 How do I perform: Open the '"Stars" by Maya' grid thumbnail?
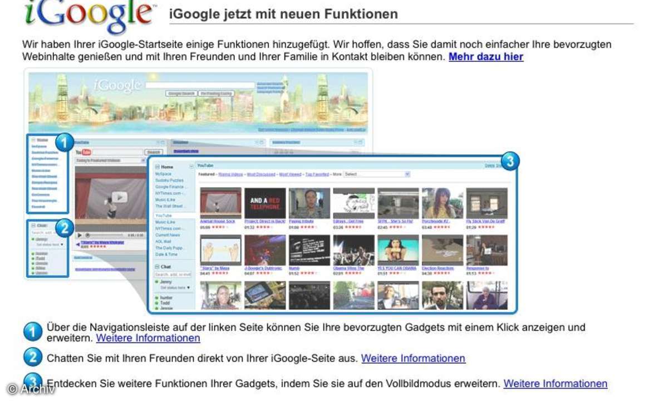220,250
